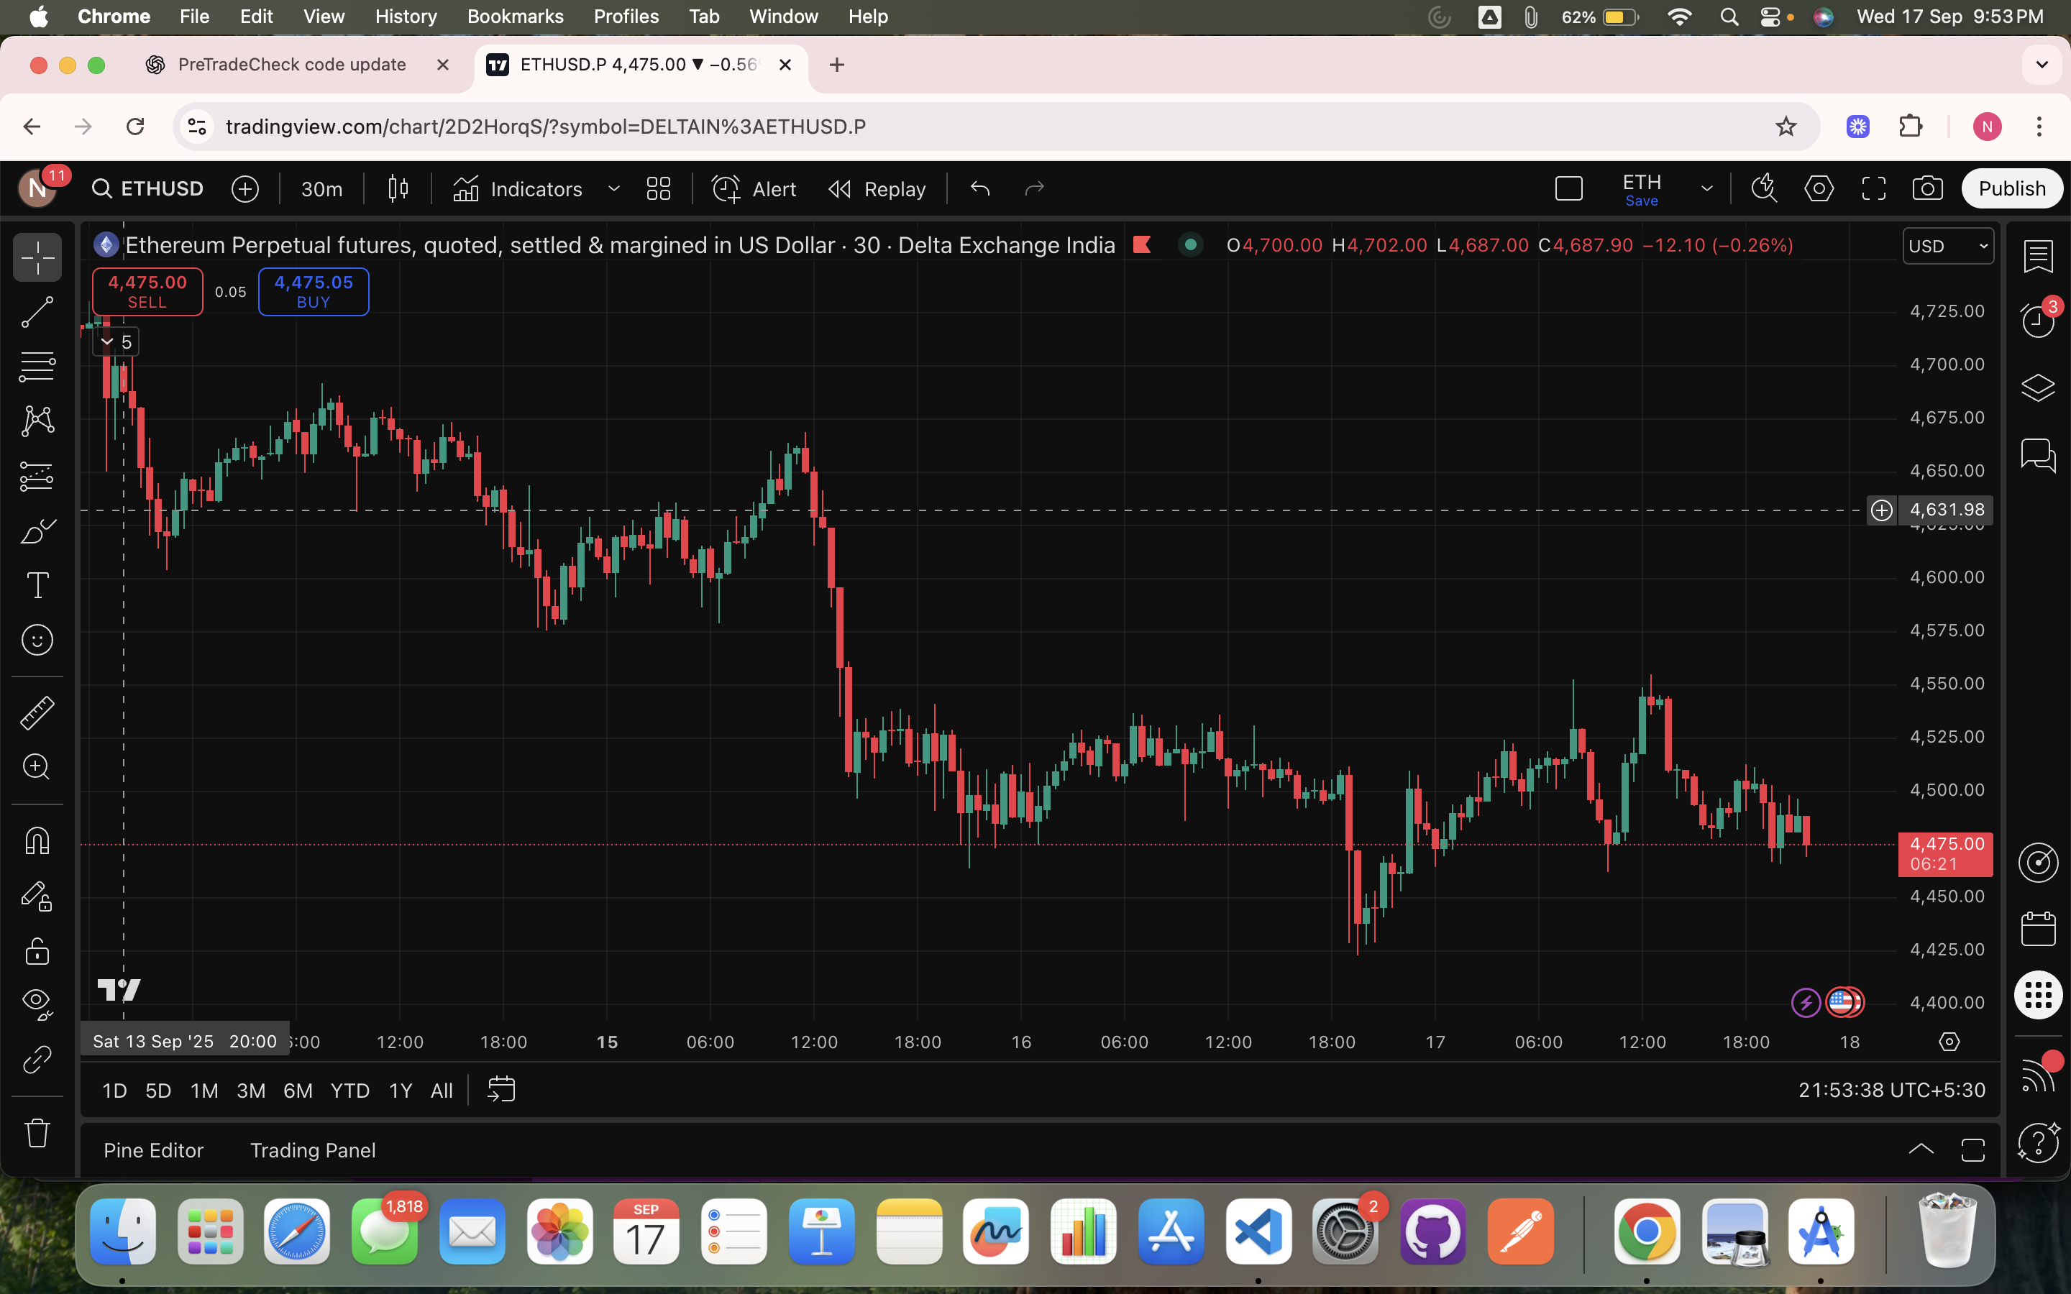
Task: Open the layout grid templates icon
Action: coord(658,188)
